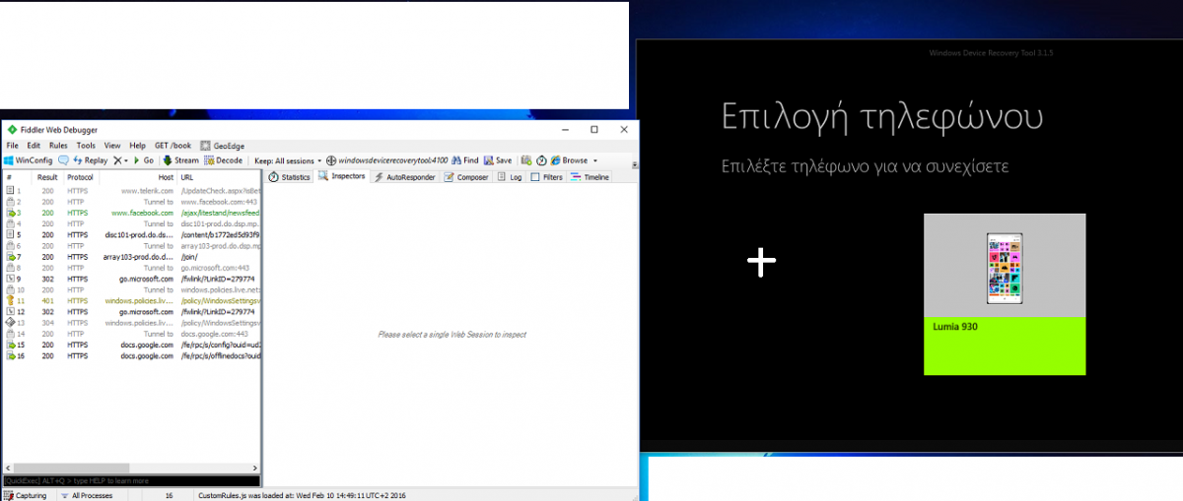Click All Processes filter in status bar

pyautogui.click(x=88, y=495)
